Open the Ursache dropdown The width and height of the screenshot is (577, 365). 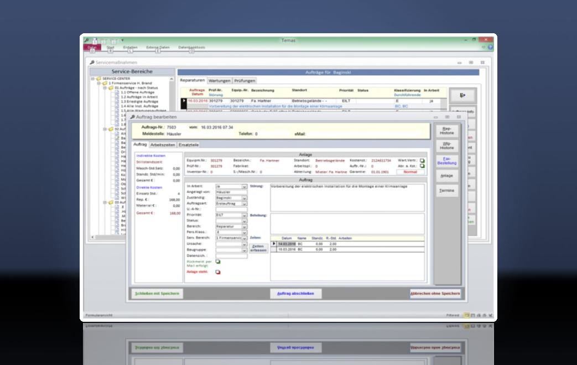[245, 244]
